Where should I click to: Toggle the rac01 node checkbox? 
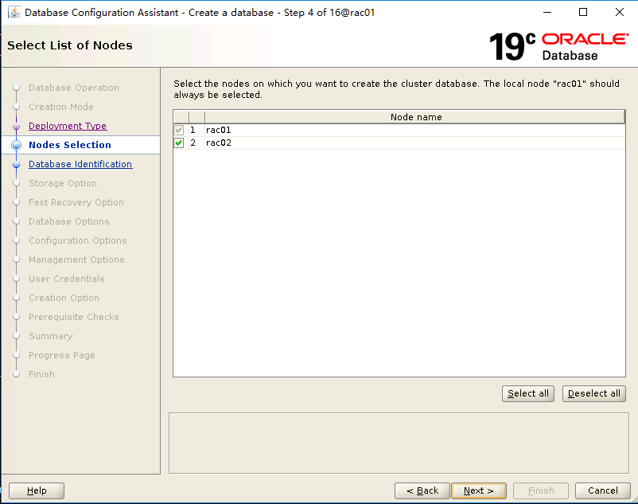click(x=179, y=131)
